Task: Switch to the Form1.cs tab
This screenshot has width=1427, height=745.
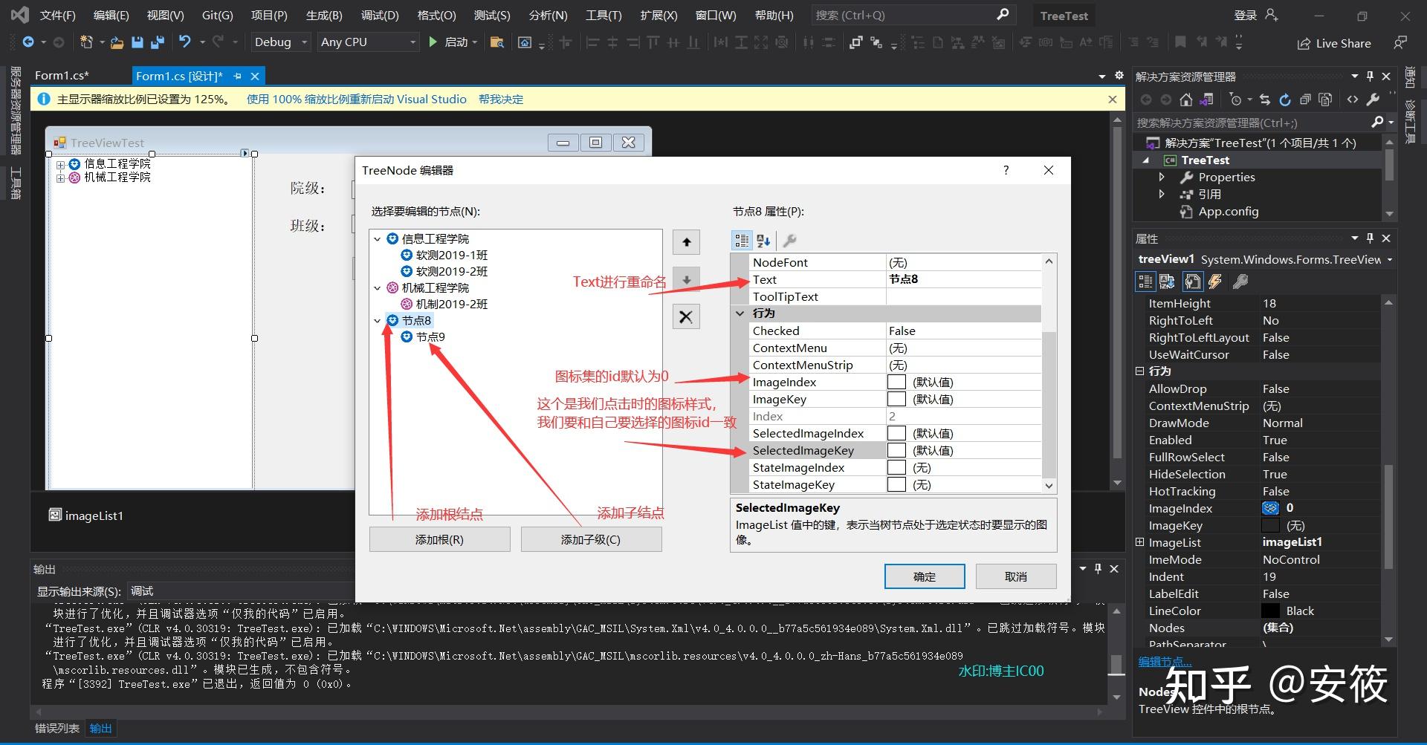Action: coord(62,74)
